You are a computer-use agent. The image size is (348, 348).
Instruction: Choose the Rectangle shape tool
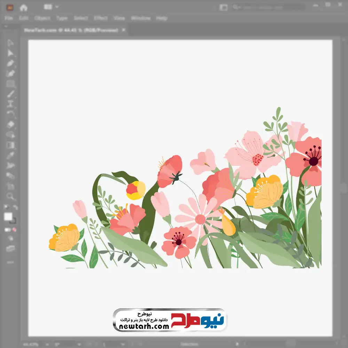tap(10, 84)
